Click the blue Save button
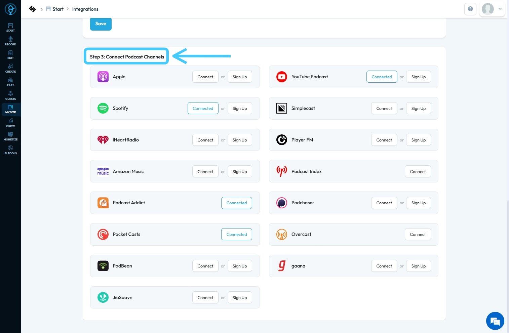The height and width of the screenshot is (333, 509). (x=101, y=24)
